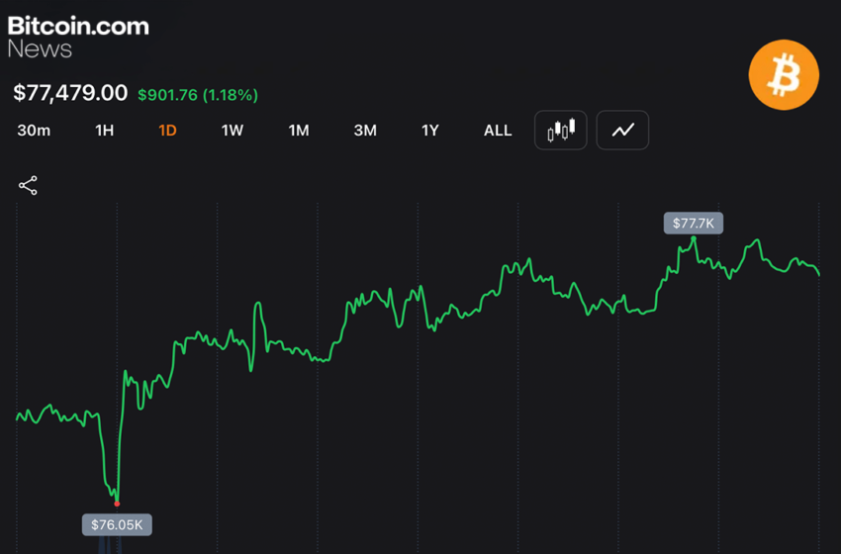Click the green high point dot on chart
The width and height of the screenshot is (841, 554).
coord(694,238)
